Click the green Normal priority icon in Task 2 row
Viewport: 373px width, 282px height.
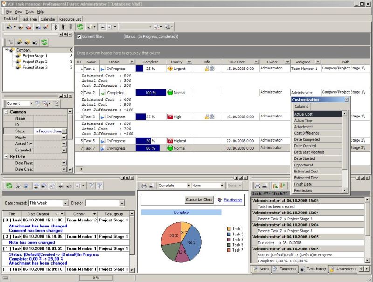[x=170, y=92]
